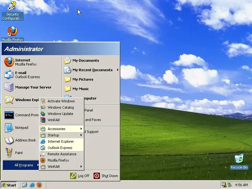Image resolution: width=252 pixels, height=189 pixels.
Task: Click partially hidden Printers and Faxes item
Action: click(x=101, y=120)
